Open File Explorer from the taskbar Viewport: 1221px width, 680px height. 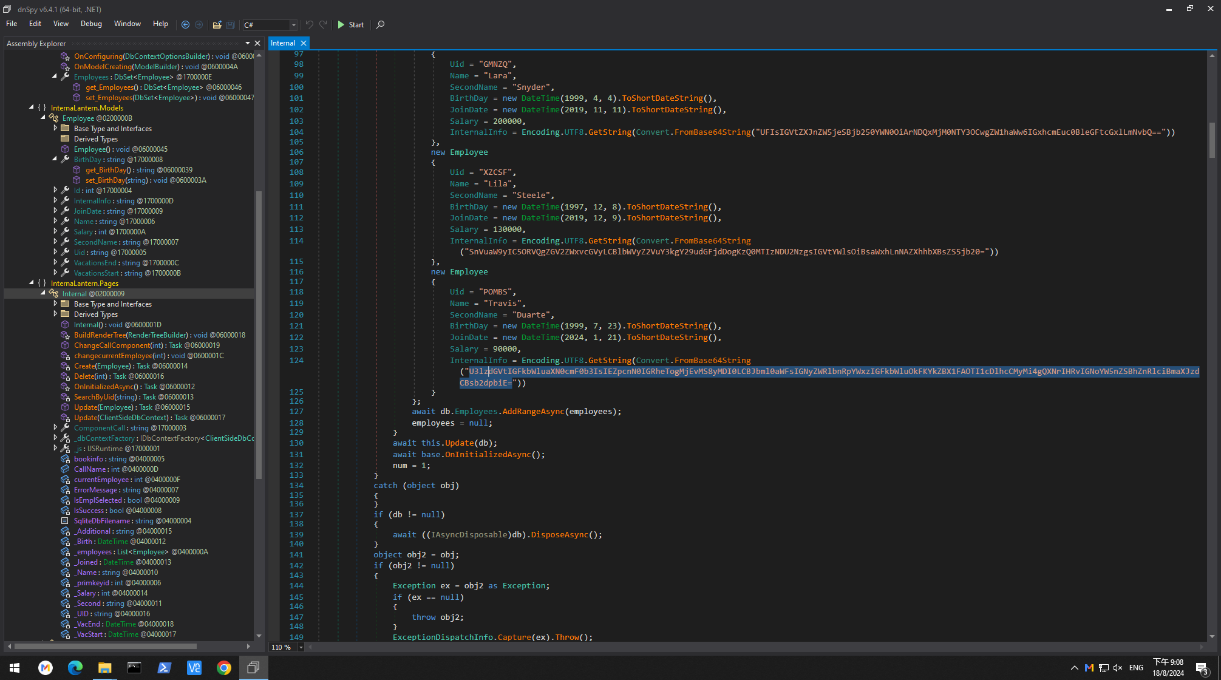click(x=104, y=668)
